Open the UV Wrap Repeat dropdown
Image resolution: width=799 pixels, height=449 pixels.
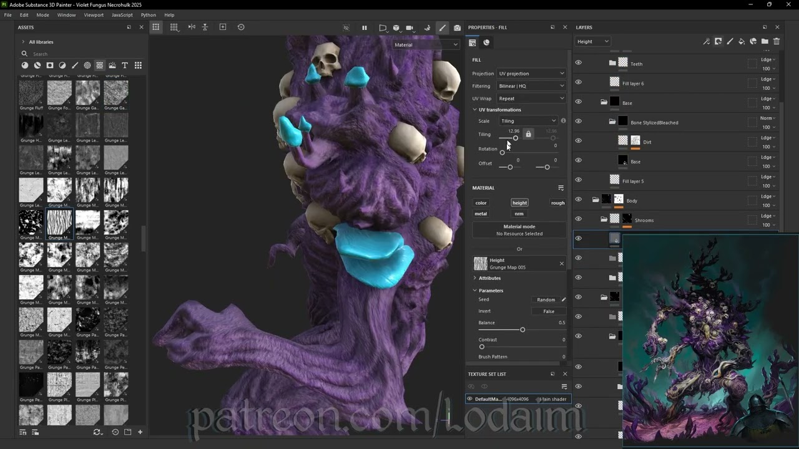tap(531, 99)
